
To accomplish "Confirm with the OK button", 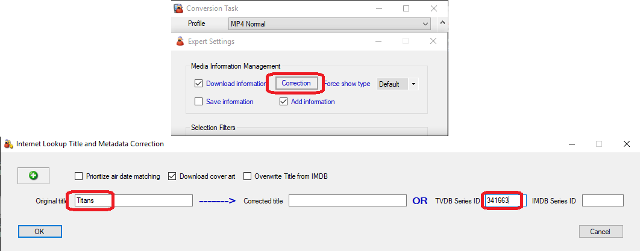I will pos(40,231).
